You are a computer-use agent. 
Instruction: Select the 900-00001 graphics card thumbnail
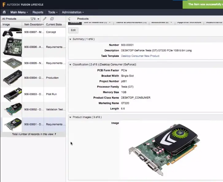click(12, 125)
